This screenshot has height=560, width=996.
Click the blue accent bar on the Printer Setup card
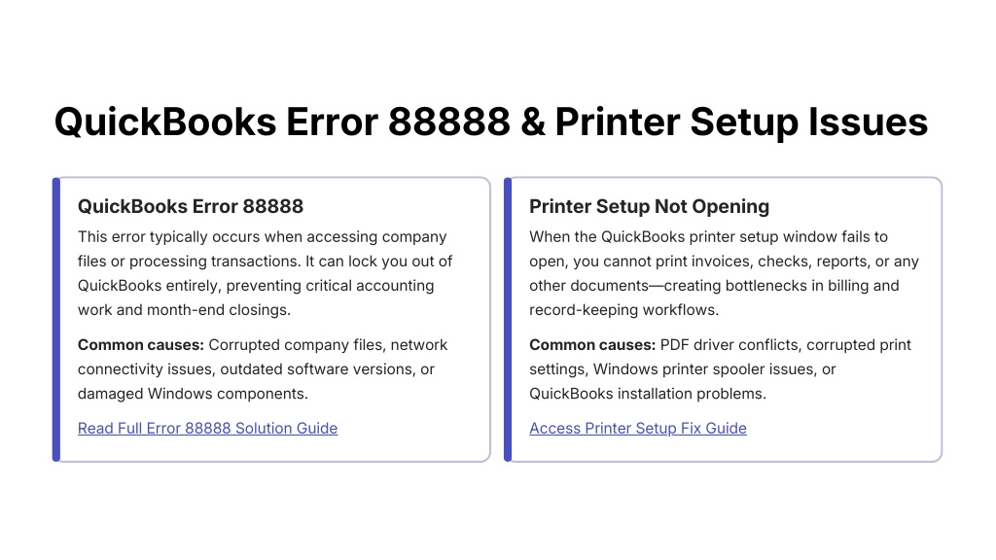pos(508,319)
